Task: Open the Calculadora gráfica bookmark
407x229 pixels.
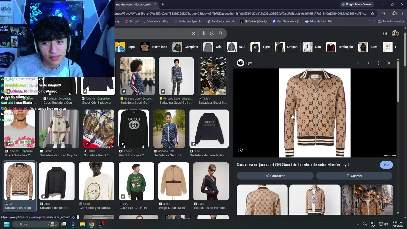Action: [x=156, y=21]
